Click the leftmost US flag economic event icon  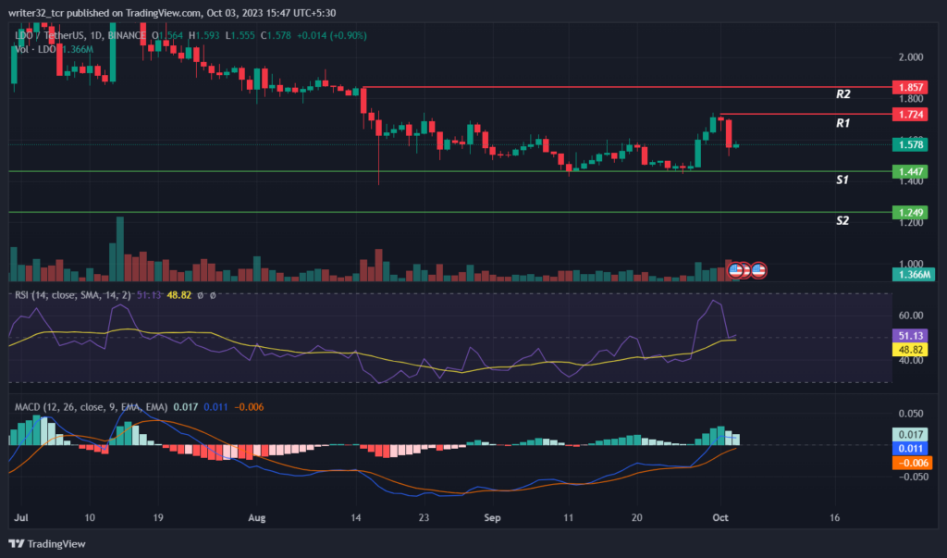(x=735, y=271)
